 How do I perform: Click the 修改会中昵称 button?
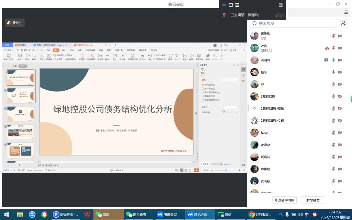point(284,200)
